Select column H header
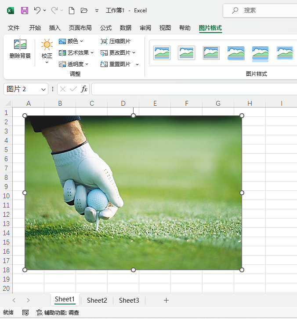Image resolution: width=297 pixels, height=319 pixels. [250, 104]
